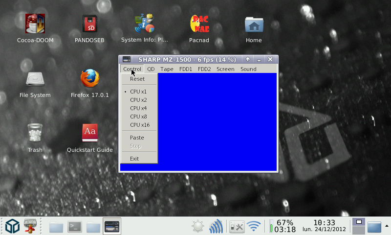Open the Trash icon
The image size is (391, 235).
35,133
